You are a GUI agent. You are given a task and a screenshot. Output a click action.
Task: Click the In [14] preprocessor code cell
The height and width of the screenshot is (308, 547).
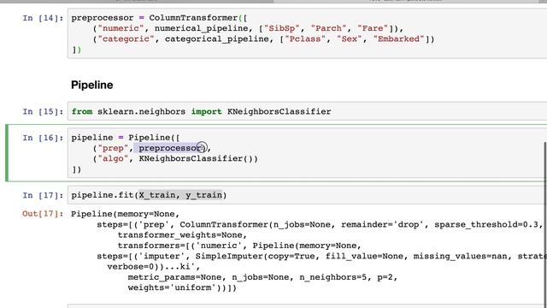(307, 33)
